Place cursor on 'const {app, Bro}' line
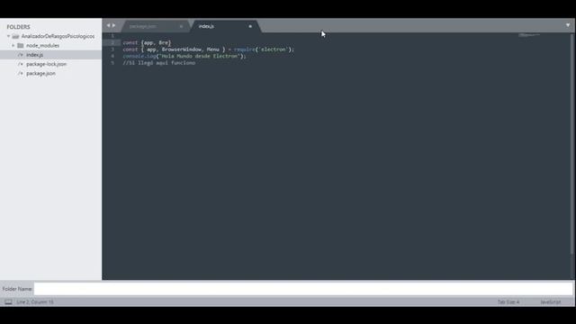576x324 pixels. pos(147,42)
